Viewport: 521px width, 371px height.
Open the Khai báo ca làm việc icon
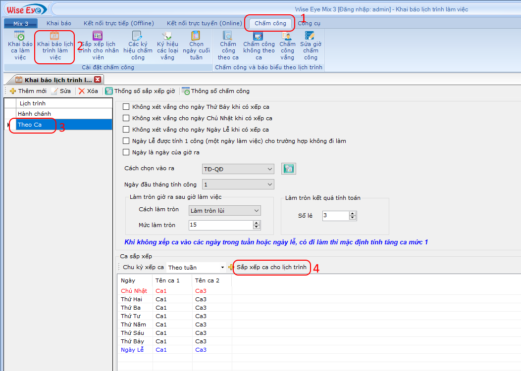click(x=20, y=45)
